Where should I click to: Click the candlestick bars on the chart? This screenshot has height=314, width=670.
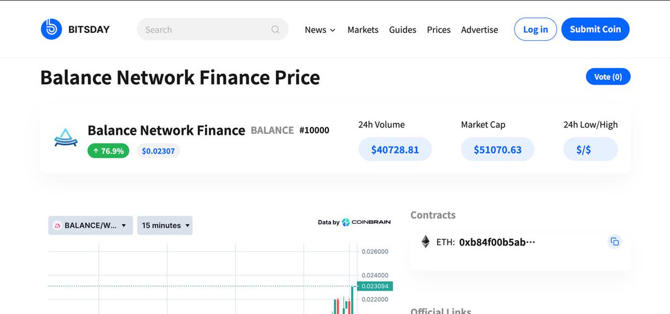coord(344,301)
